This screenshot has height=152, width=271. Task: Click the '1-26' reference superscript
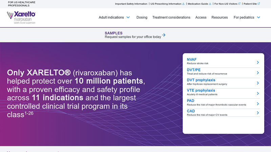[x=29, y=113]
